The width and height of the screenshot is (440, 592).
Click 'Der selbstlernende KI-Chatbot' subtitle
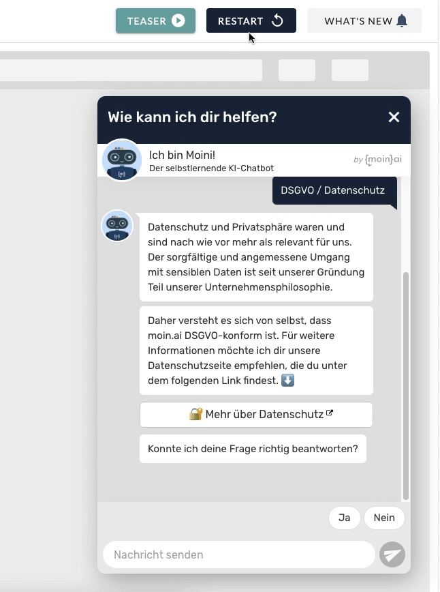212,168
